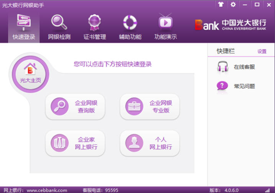The image size is (275, 193).
Task: Click the 光大银行网银助手 window title
Action: [23, 5]
